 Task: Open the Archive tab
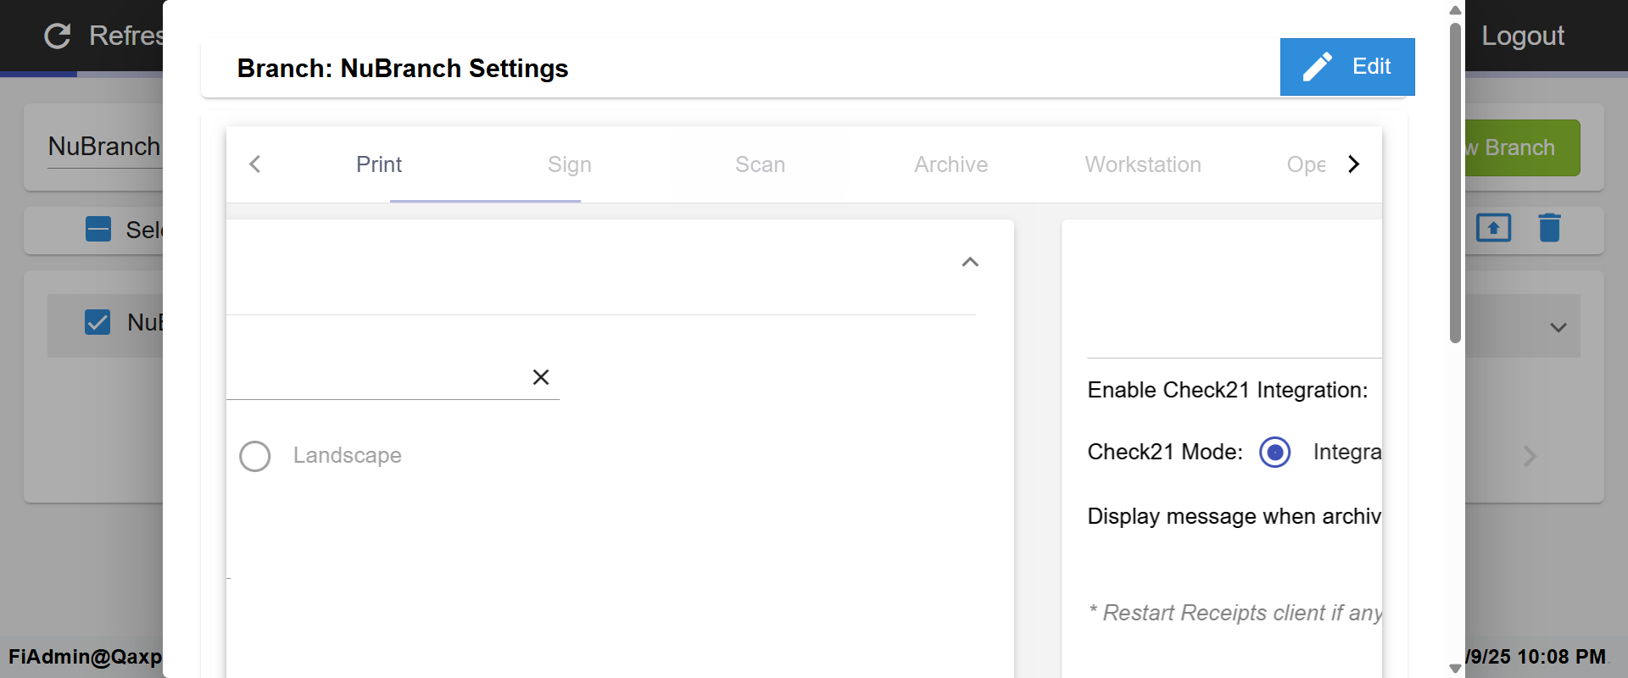[x=951, y=164]
